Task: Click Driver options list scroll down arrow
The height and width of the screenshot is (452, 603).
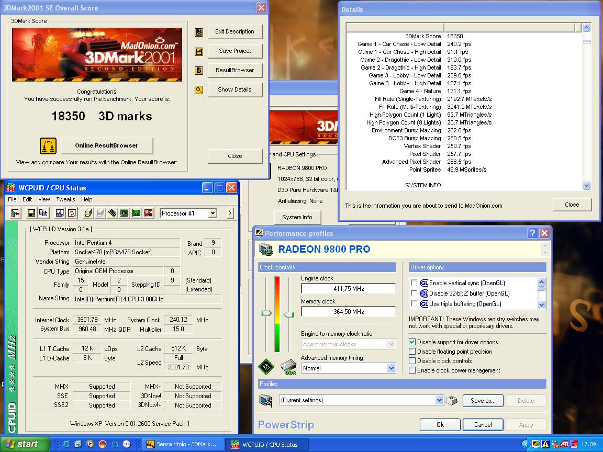Action: pos(541,305)
